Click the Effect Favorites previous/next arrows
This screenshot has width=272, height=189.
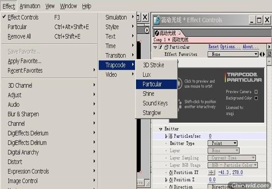click(x=262, y=55)
